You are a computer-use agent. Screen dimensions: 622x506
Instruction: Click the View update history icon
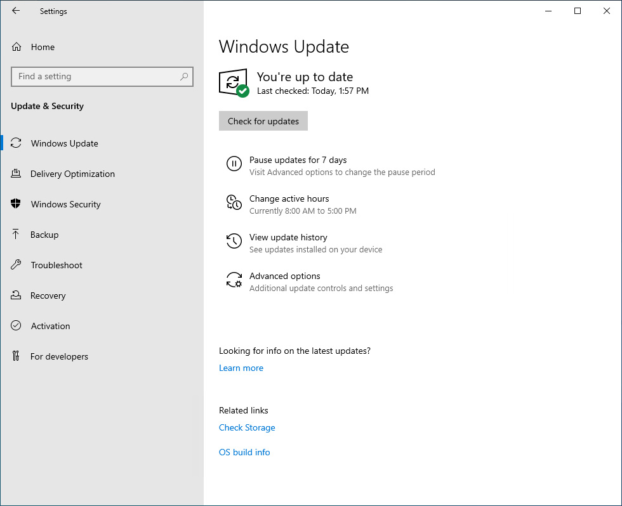[x=234, y=242]
